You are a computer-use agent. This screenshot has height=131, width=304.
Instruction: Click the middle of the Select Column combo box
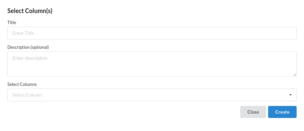152,95
